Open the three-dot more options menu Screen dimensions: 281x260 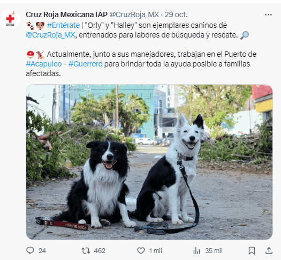click(268, 14)
